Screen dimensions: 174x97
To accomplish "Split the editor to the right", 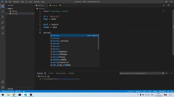I will [169, 5].
